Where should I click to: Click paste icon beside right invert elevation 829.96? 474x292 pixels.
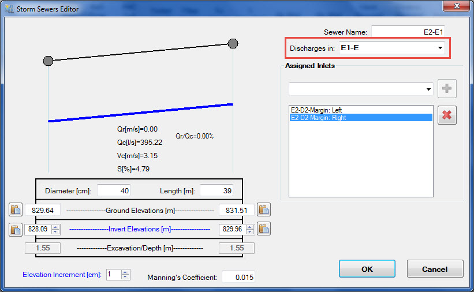[264, 229]
